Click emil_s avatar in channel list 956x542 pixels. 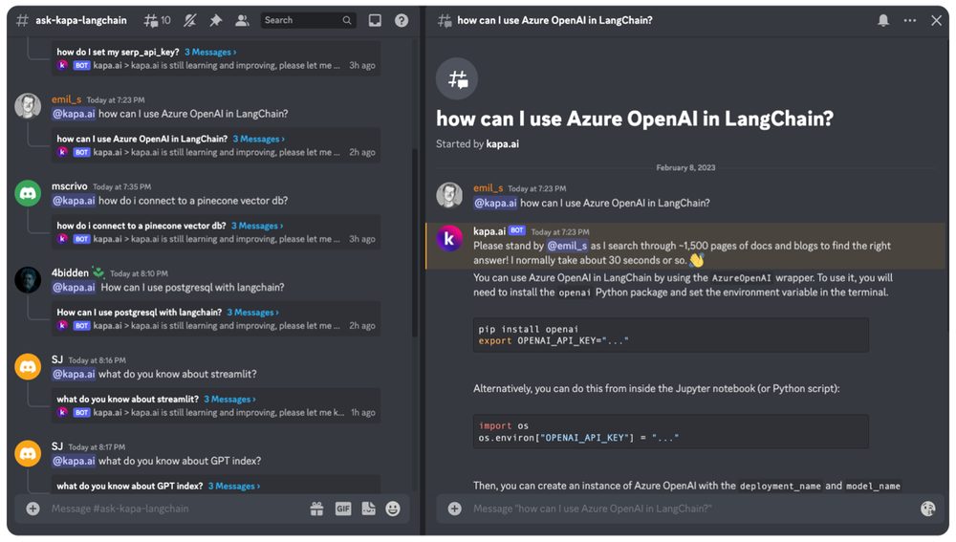(x=28, y=106)
